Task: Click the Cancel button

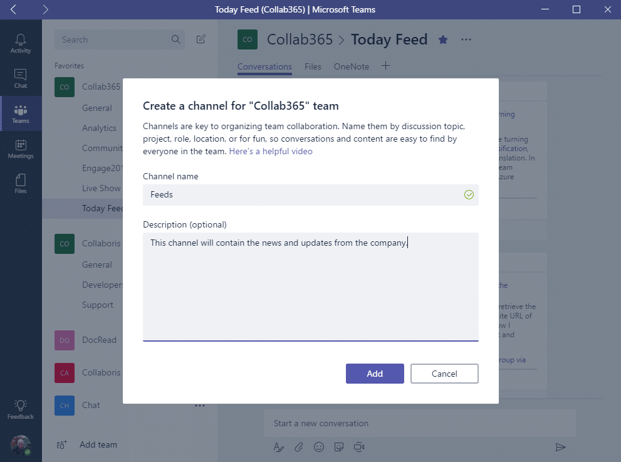Action: click(x=444, y=374)
